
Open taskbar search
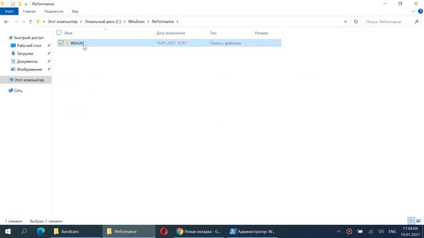tap(24, 231)
